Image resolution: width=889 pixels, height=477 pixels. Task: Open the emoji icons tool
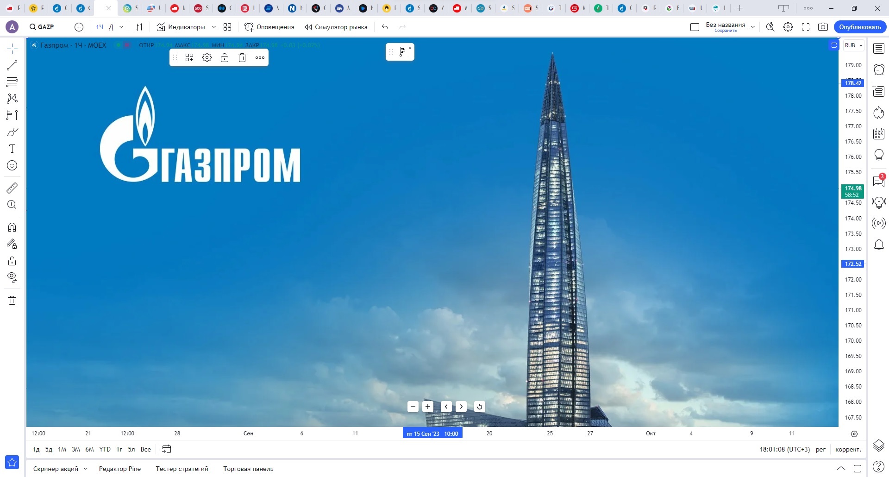tap(12, 165)
